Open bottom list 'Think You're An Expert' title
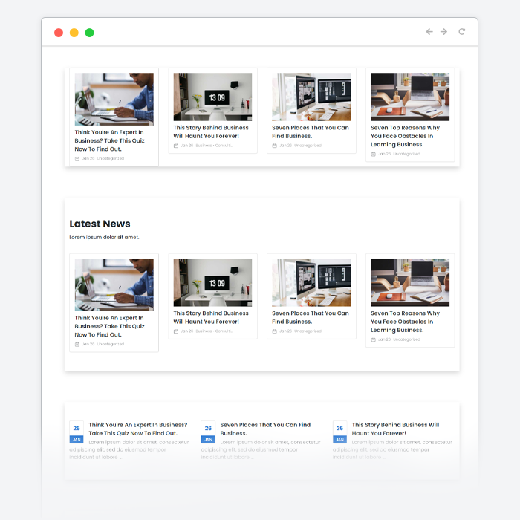This screenshot has height=520, width=520. (x=137, y=429)
